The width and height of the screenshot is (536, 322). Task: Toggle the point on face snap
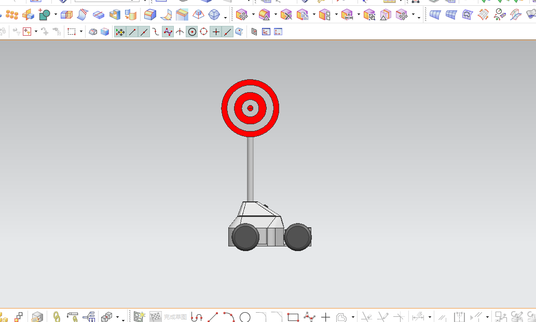point(239,32)
